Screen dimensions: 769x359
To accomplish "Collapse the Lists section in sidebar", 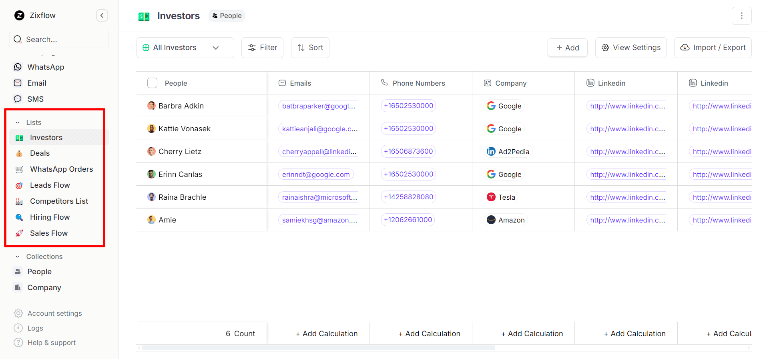I will pos(18,122).
